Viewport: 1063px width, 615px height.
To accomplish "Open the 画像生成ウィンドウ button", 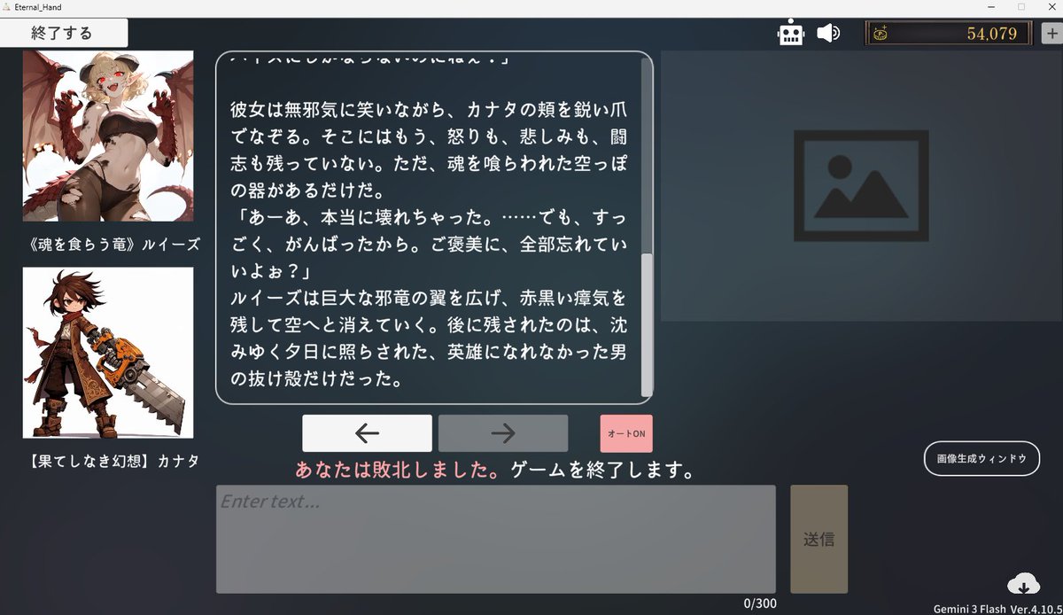I will click(982, 458).
